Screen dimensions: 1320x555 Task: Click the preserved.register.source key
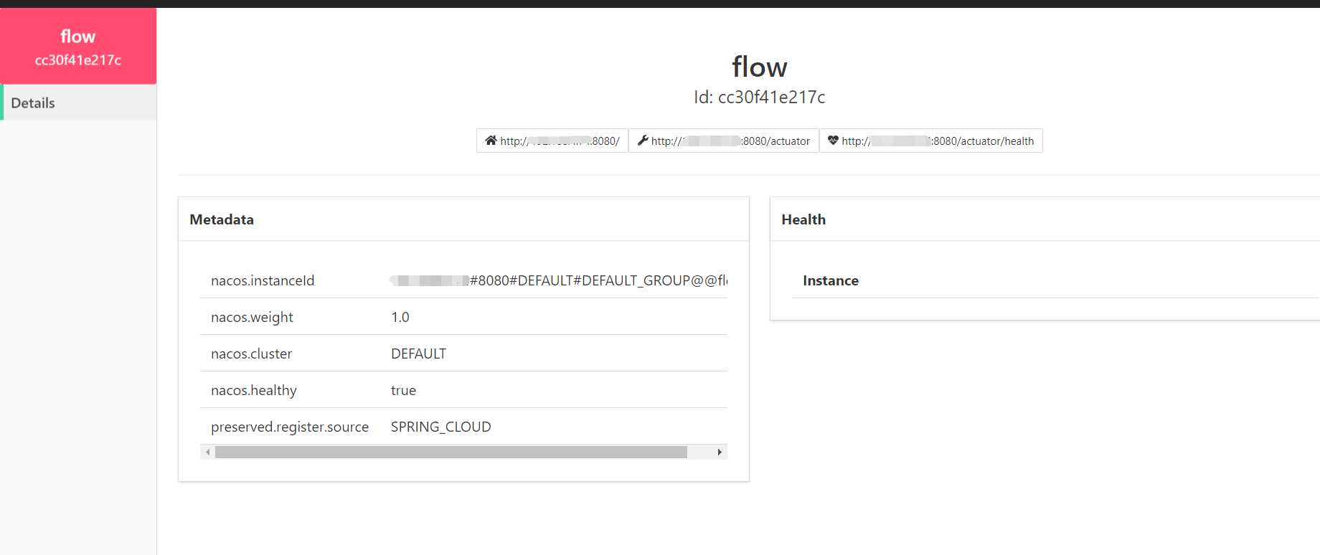290,427
